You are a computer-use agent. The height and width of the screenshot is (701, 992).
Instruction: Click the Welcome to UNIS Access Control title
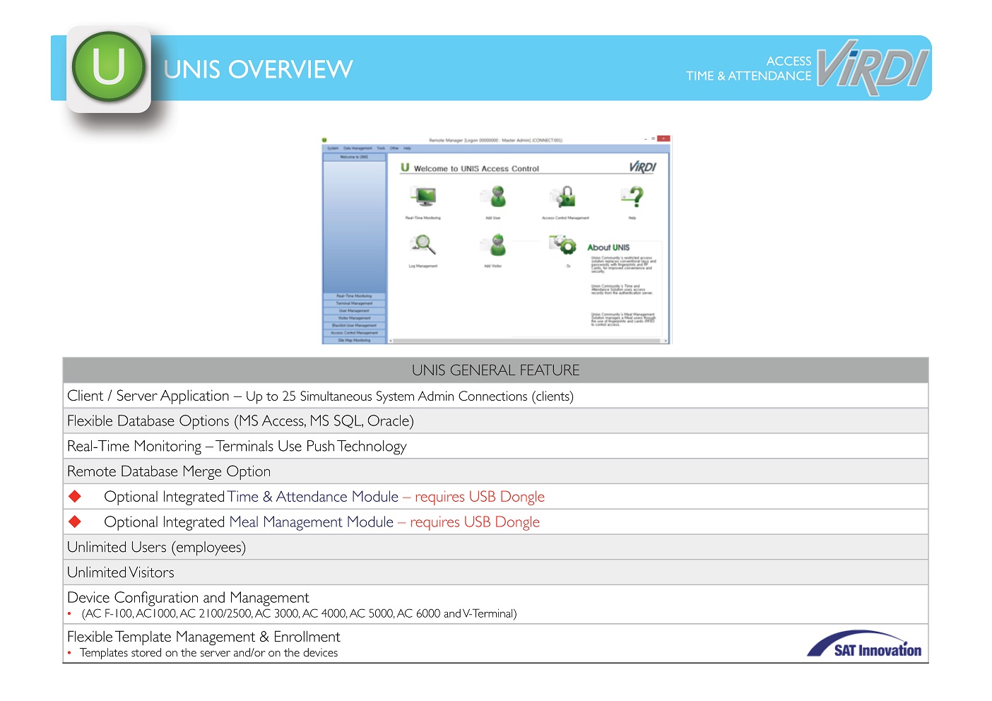[x=476, y=169]
